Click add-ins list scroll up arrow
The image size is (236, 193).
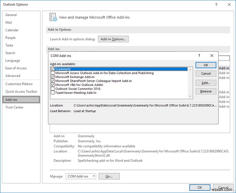(x=190, y=69)
